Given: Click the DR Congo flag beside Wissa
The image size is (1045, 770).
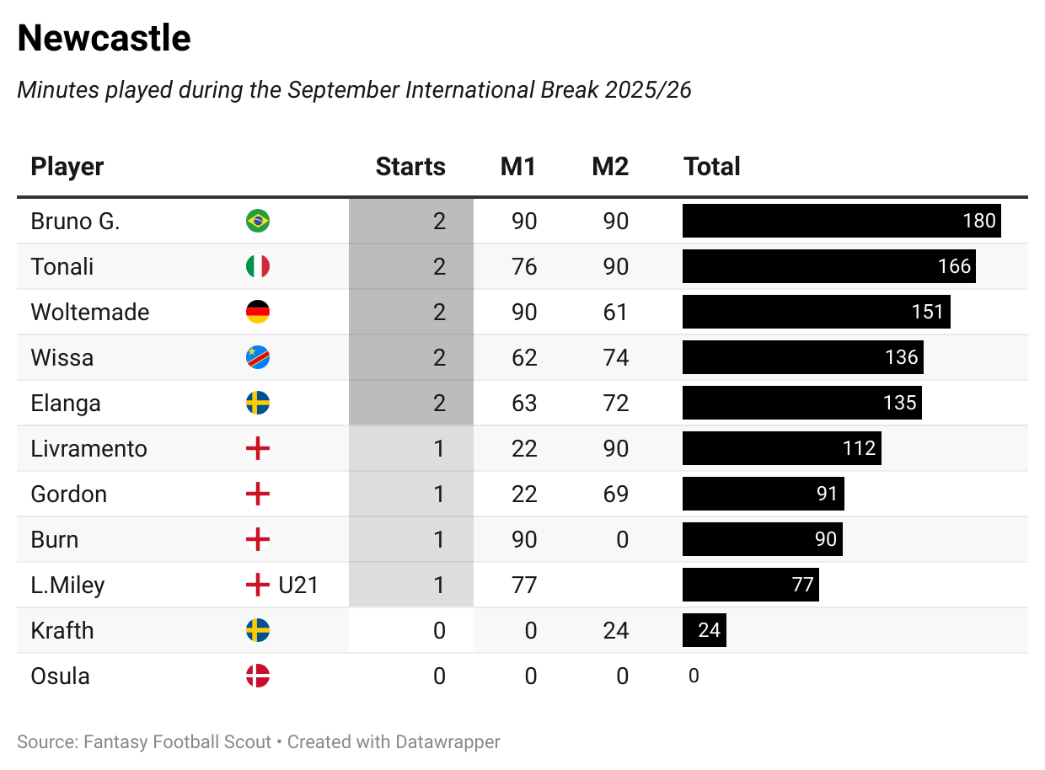Looking at the screenshot, I should click(257, 358).
